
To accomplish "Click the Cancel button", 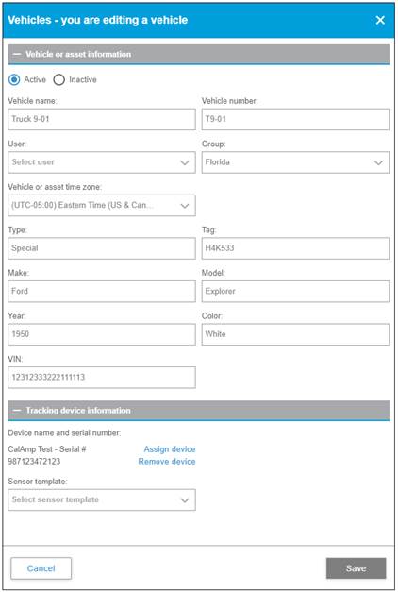I will tap(41, 568).
